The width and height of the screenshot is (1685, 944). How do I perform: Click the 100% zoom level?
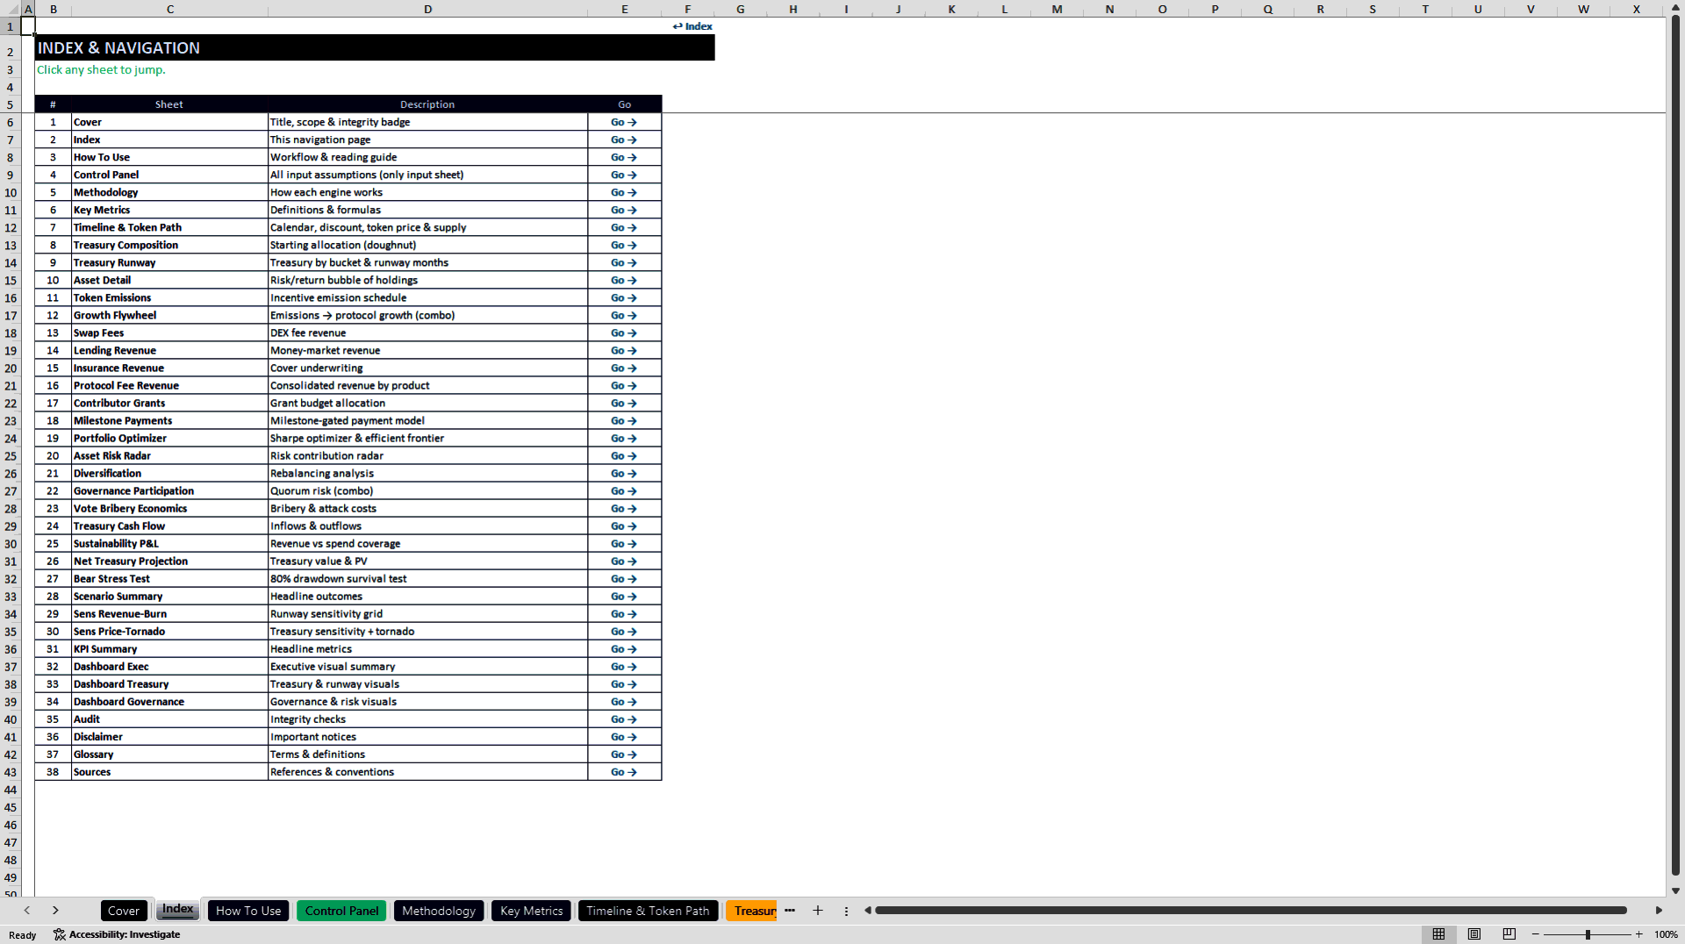pyautogui.click(x=1666, y=934)
